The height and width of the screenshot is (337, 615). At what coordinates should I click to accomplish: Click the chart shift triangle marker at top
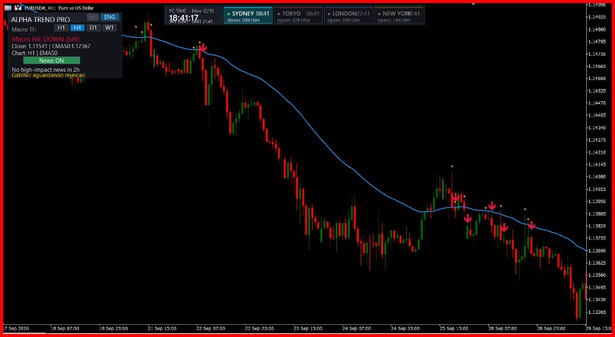point(473,4)
